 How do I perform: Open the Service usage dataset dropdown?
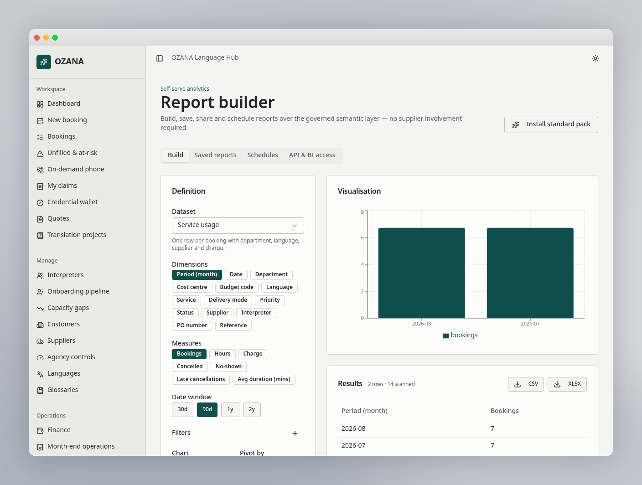[x=238, y=226]
